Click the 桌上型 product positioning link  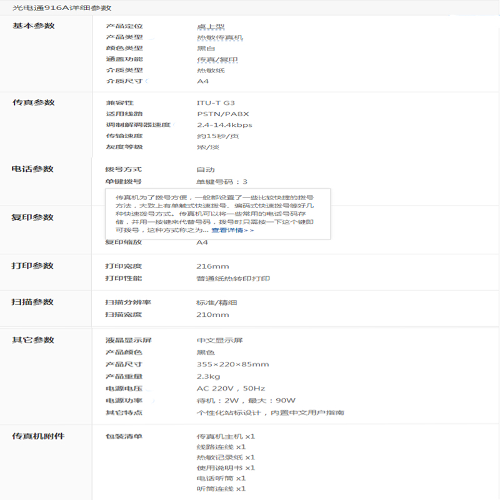pos(211,26)
